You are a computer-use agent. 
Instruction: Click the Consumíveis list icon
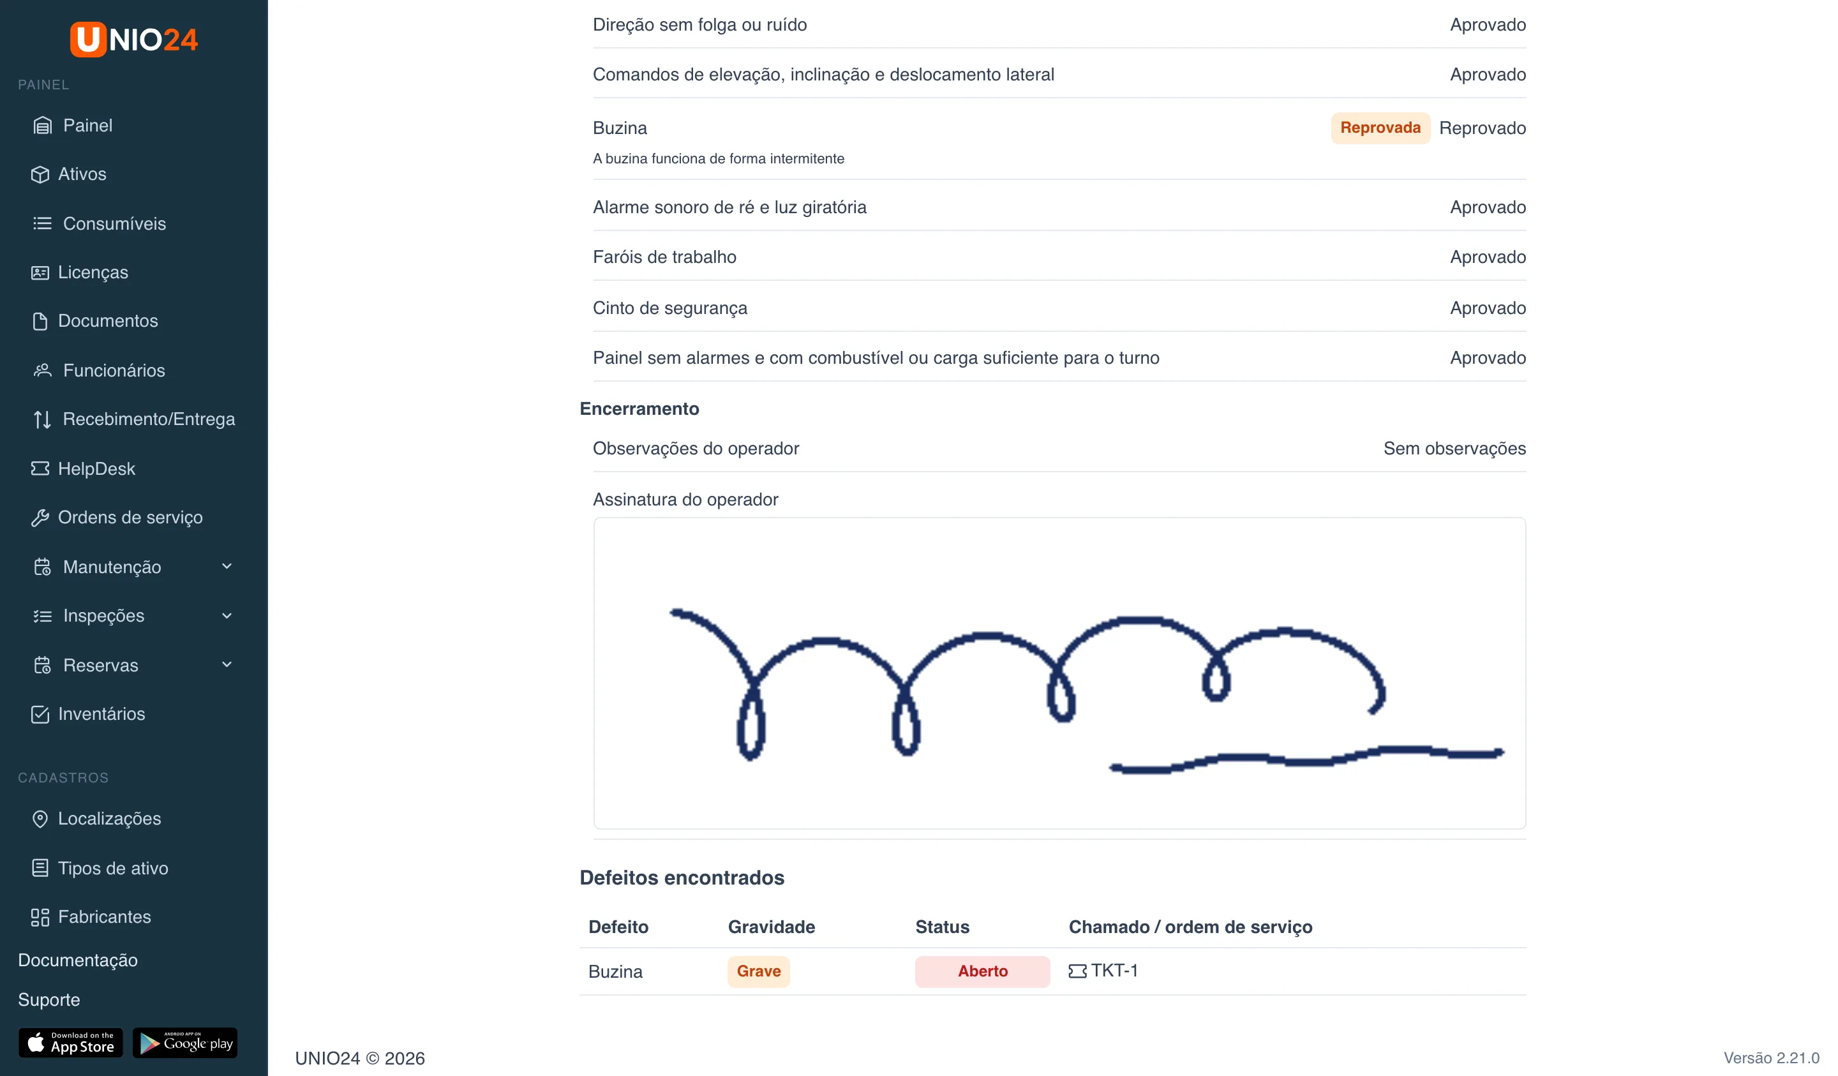42,223
